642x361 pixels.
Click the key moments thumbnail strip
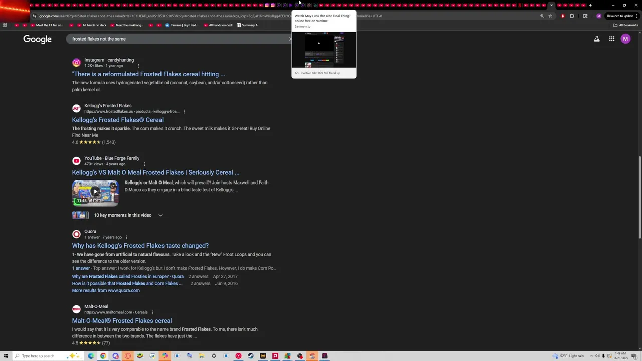(80, 215)
